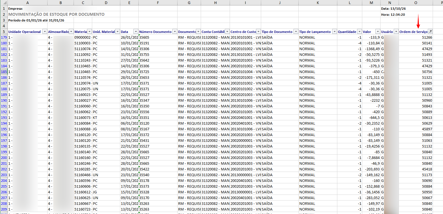Click the value cell -1368,49

[371, 49]
